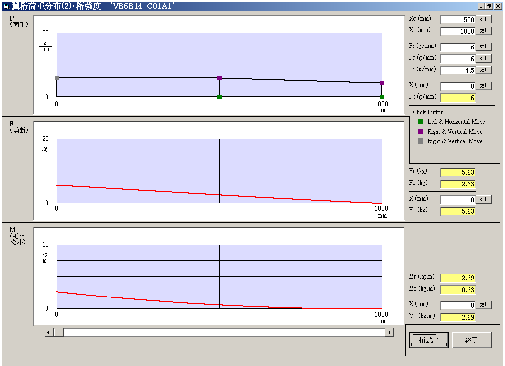
Task: Click the X (mm) field above Fx
Action: 458,200
